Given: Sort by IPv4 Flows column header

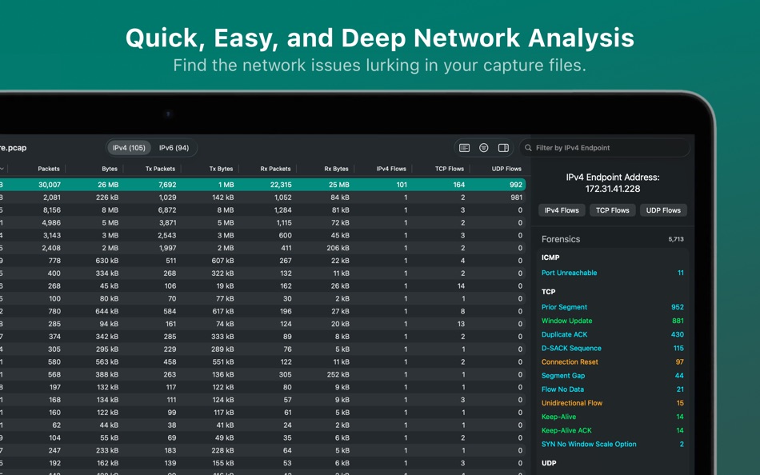Looking at the screenshot, I should coord(391,169).
